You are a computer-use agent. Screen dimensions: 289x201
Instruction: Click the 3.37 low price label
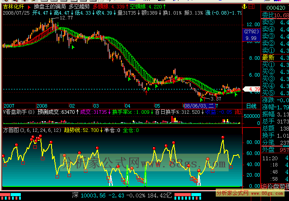pos(216,99)
